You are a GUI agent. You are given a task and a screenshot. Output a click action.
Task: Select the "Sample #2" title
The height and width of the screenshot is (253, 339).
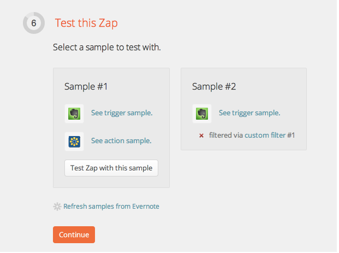click(214, 86)
